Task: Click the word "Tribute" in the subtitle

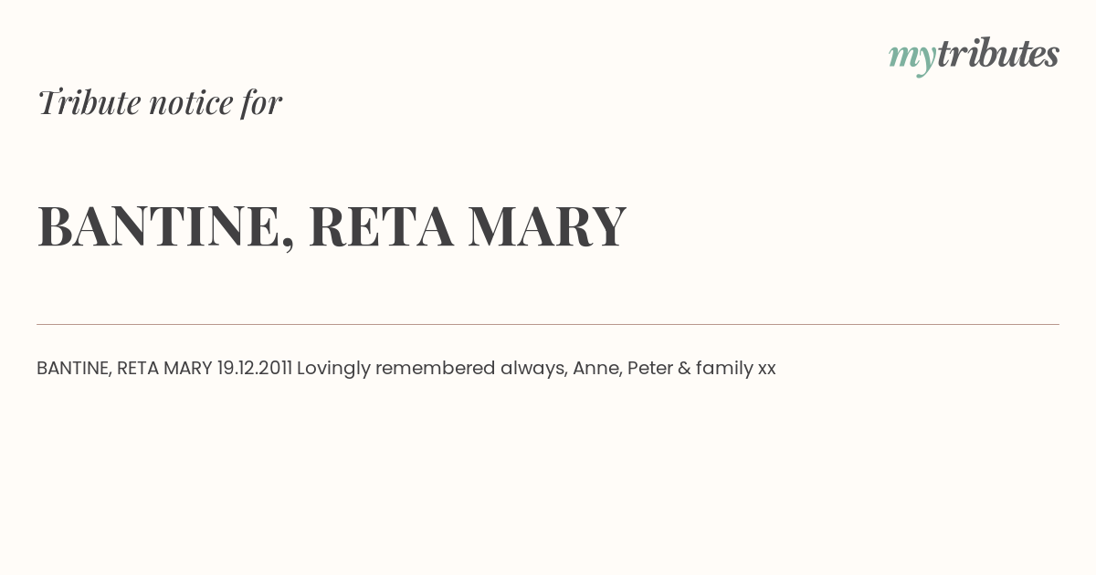Action: point(89,102)
